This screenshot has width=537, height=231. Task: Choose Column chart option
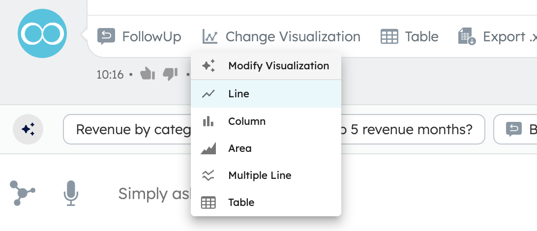pos(266,121)
